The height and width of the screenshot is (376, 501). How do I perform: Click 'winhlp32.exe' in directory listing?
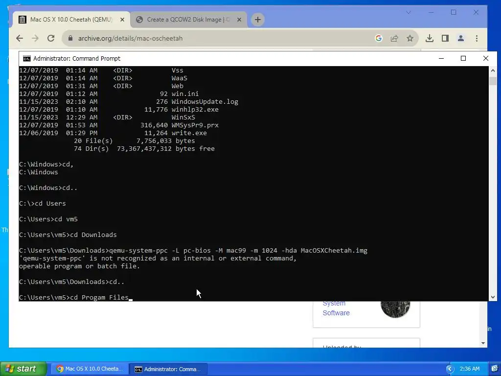tap(195, 109)
